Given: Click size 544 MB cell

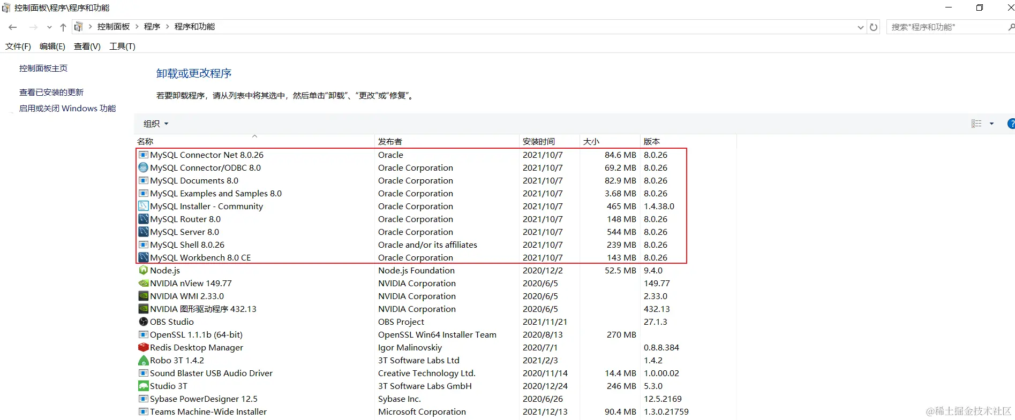Looking at the screenshot, I should (621, 232).
